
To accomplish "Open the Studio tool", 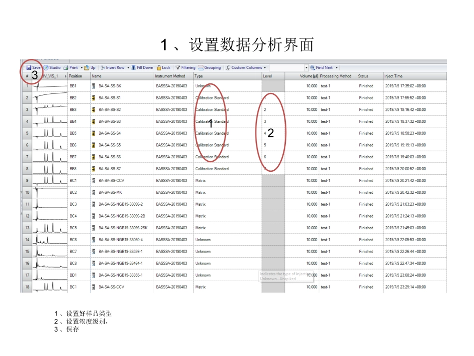I will pos(52,67).
